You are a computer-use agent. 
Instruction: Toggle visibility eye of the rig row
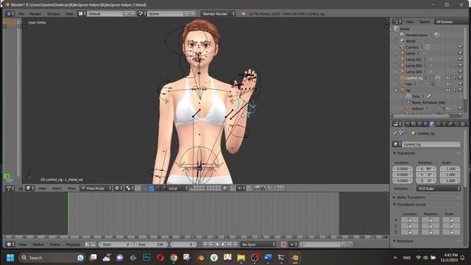pyautogui.click(x=448, y=90)
